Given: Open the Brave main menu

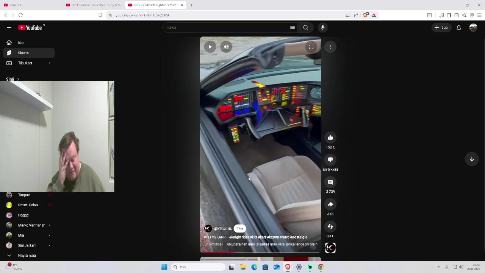Looking at the screenshot, I should click(479, 15).
